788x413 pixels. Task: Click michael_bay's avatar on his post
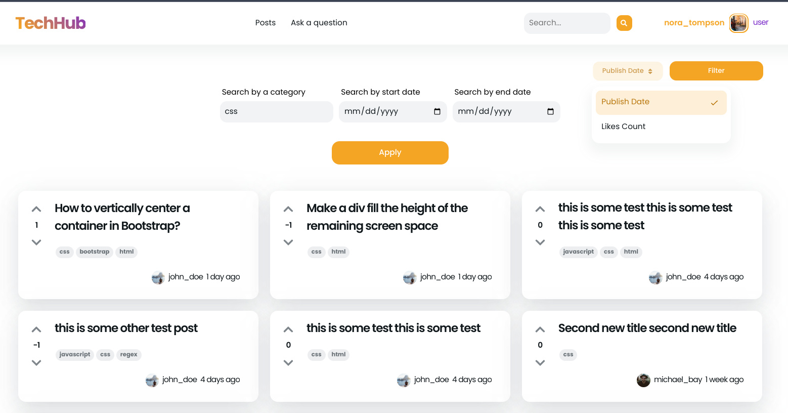[643, 380]
